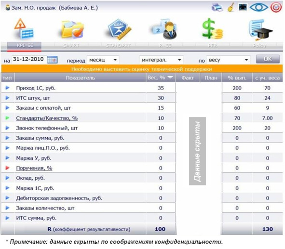
Task: Open the KPI warning table icon
Action: (x=24, y=29)
